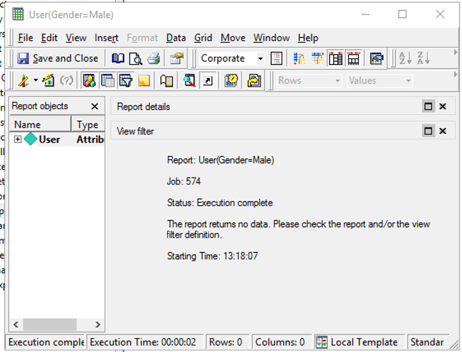Click the sort descending Z-A icon

(423, 58)
